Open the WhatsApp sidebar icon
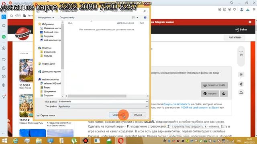This screenshot has height=144, width=257. [x=4, y=37]
